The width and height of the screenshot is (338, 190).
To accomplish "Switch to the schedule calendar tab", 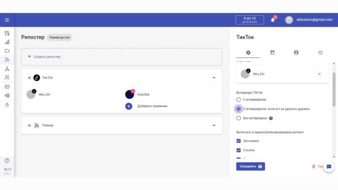I will pyautogui.click(x=272, y=52).
